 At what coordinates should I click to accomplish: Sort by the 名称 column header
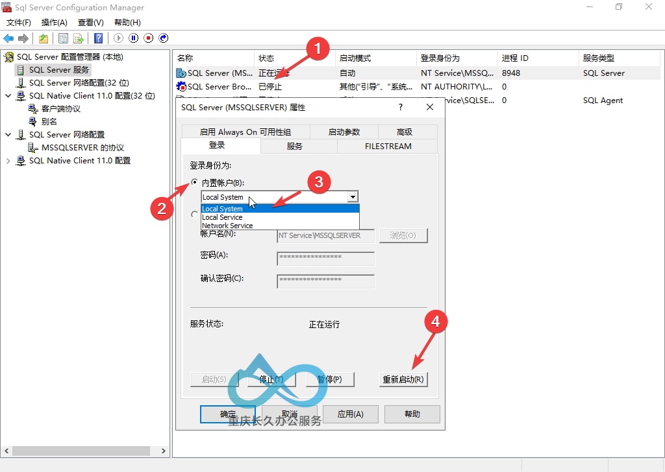(x=214, y=58)
